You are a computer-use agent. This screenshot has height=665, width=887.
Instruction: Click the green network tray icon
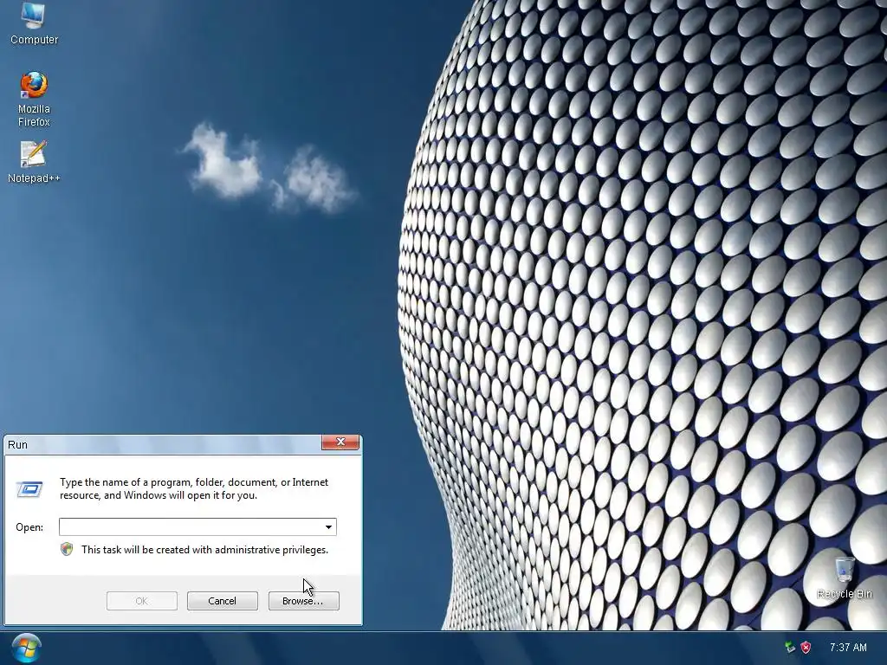click(790, 648)
